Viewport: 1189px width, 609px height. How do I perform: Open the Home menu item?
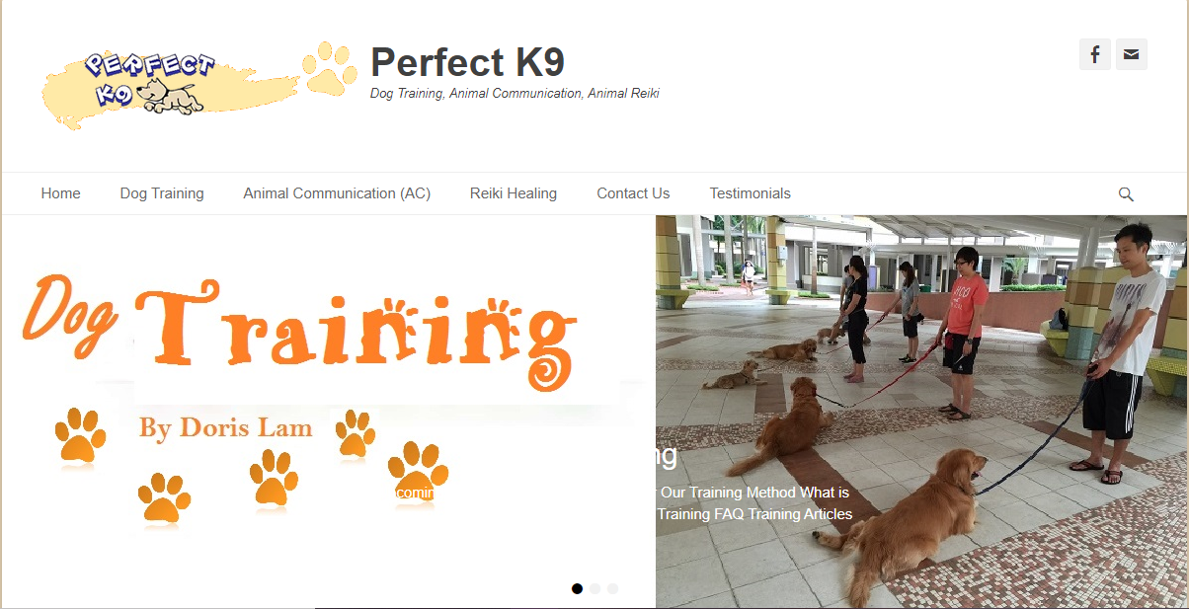tap(61, 193)
